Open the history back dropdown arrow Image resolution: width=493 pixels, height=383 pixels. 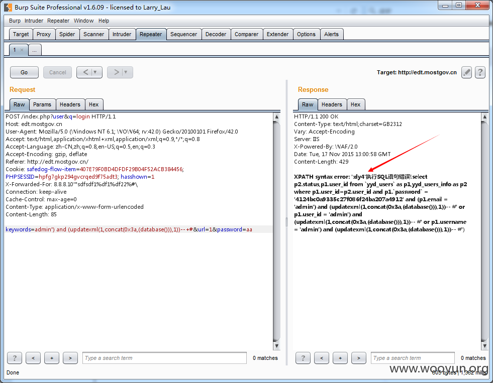click(x=96, y=72)
